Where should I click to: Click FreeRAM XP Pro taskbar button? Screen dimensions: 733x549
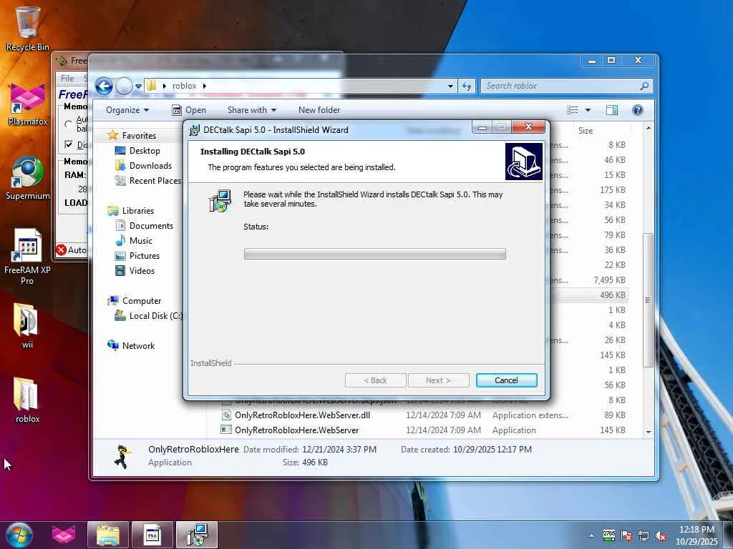click(152, 535)
